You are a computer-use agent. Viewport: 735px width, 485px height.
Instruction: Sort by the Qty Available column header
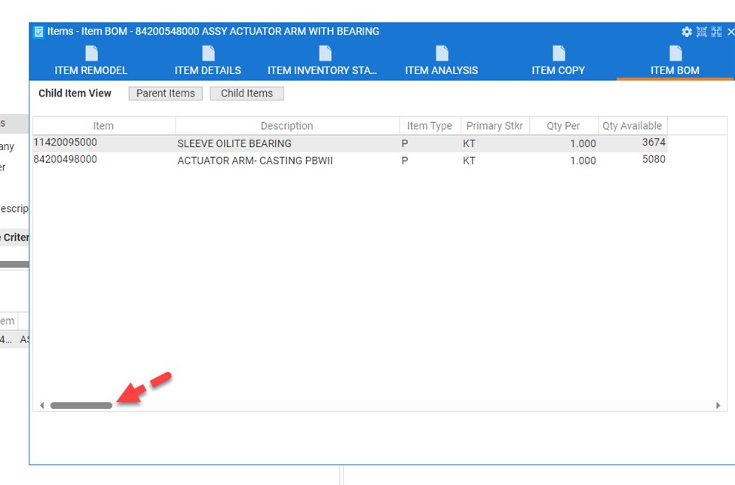click(x=632, y=126)
